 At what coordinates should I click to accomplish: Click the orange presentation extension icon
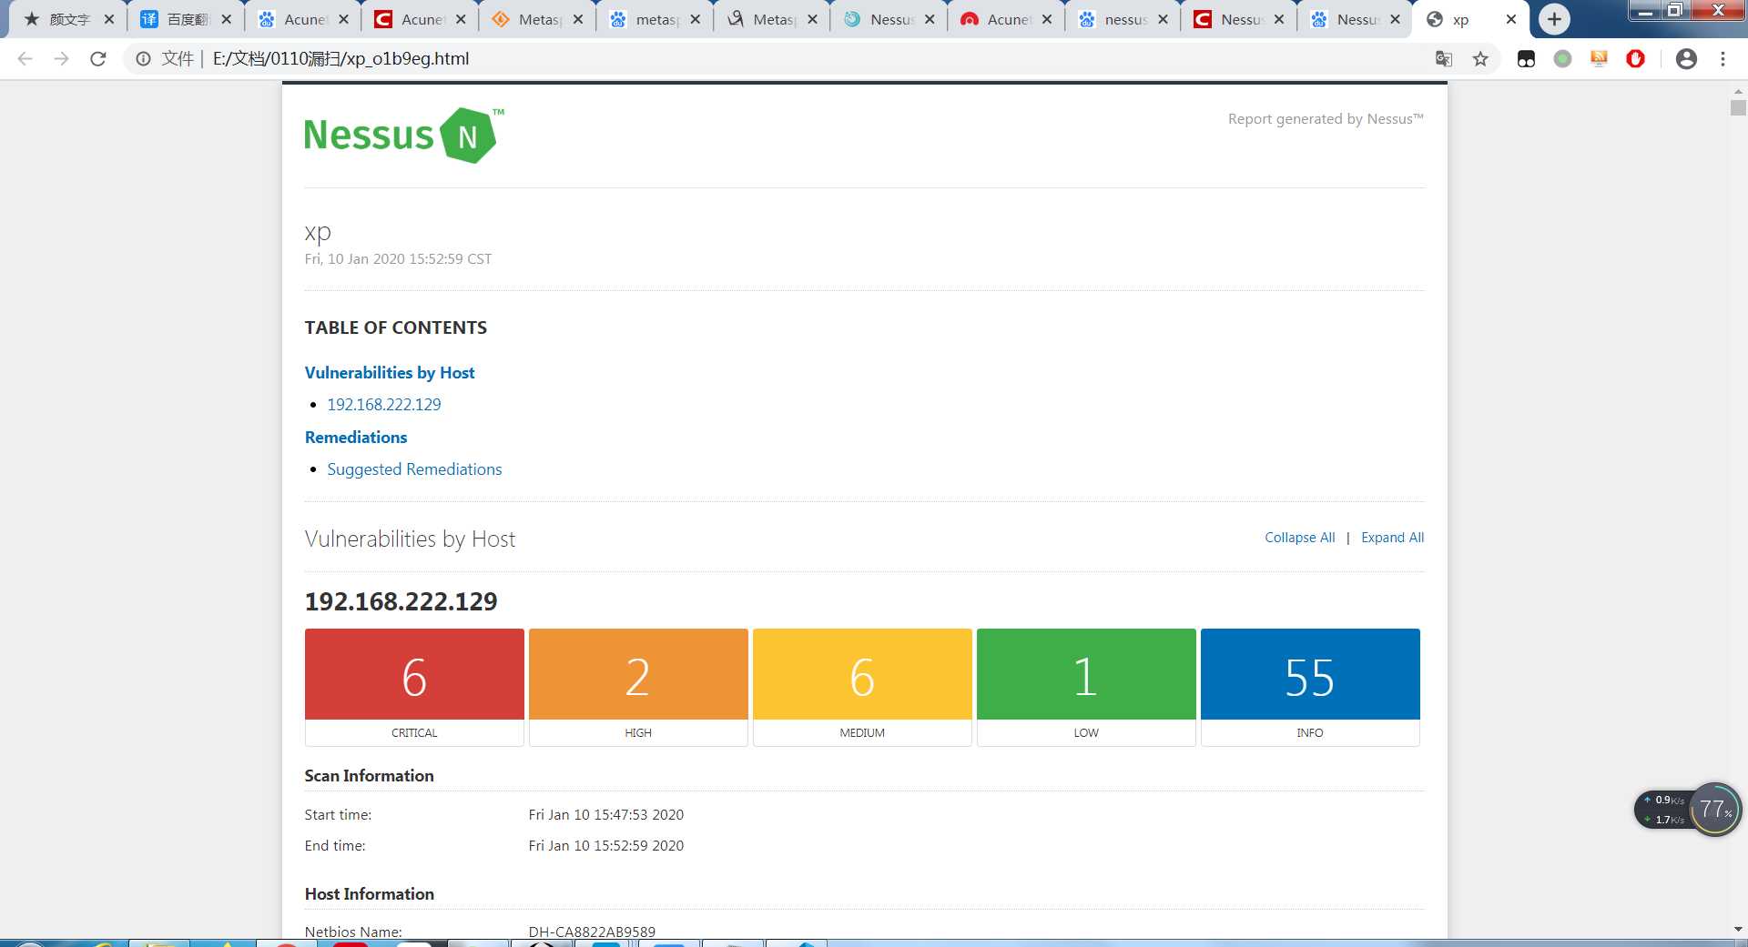click(1599, 59)
